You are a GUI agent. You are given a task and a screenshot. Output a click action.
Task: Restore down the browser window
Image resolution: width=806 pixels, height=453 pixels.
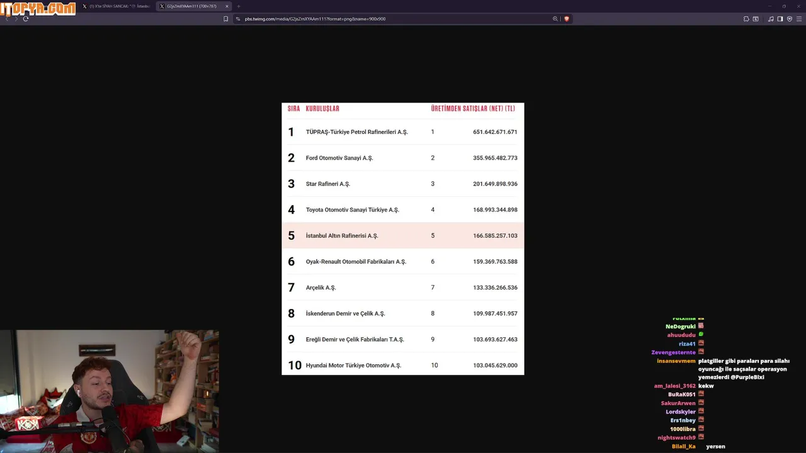784,6
